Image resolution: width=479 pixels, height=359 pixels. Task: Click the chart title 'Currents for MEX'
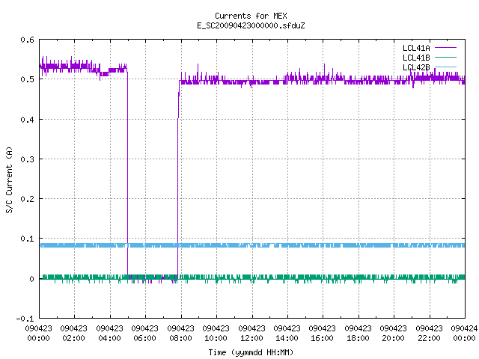251,16
